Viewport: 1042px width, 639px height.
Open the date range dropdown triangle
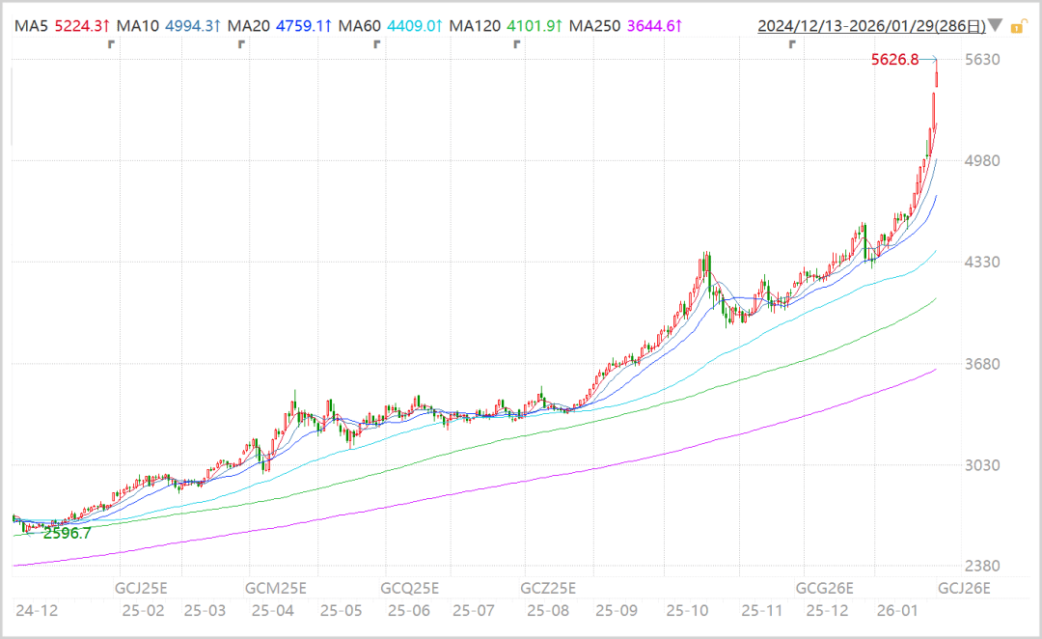tap(995, 26)
